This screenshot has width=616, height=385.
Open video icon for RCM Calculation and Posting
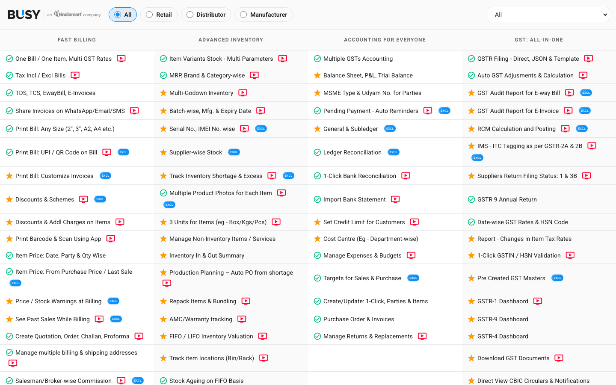pyautogui.click(x=566, y=129)
